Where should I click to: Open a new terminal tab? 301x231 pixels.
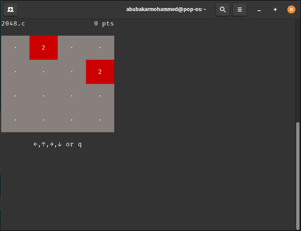pyautogui.click(x=10, y=9)
